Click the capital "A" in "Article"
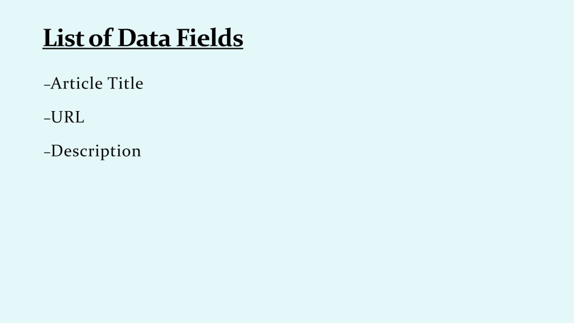 (56, 83)
